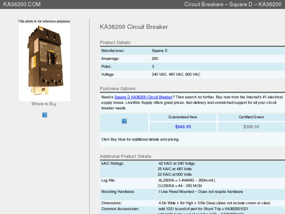Click the Circuit Breakers – Square D – KA36200 header text
Screen dimensions: 285x214
point(233,4)
